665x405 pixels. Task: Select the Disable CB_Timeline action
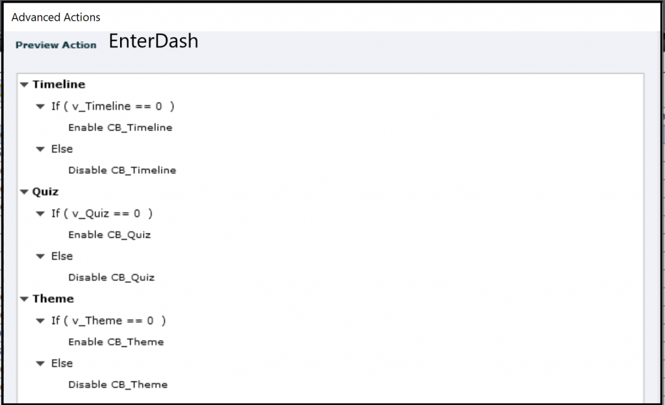[122, 171]
